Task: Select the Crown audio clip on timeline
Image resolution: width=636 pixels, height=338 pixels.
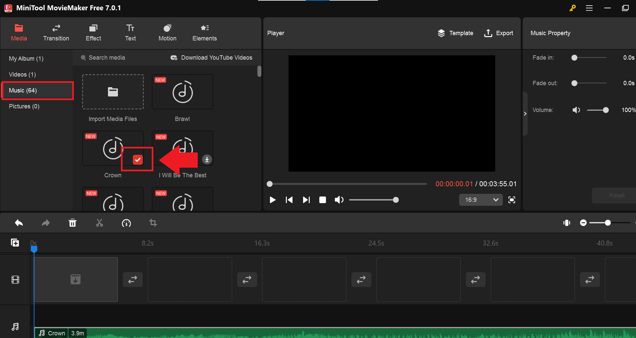Action: coord(335,333)
